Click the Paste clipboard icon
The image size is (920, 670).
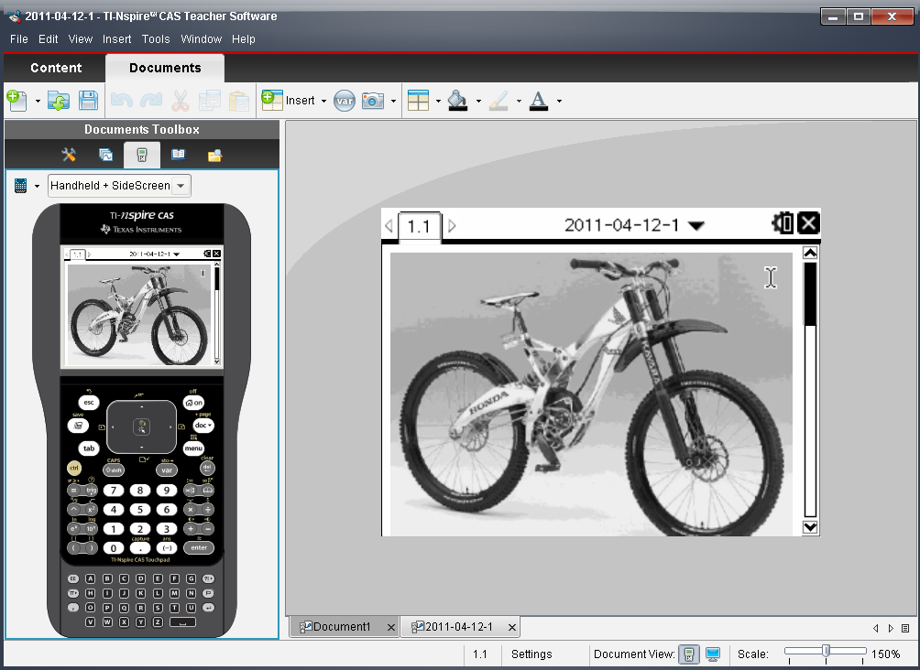[x=239, y=101]
